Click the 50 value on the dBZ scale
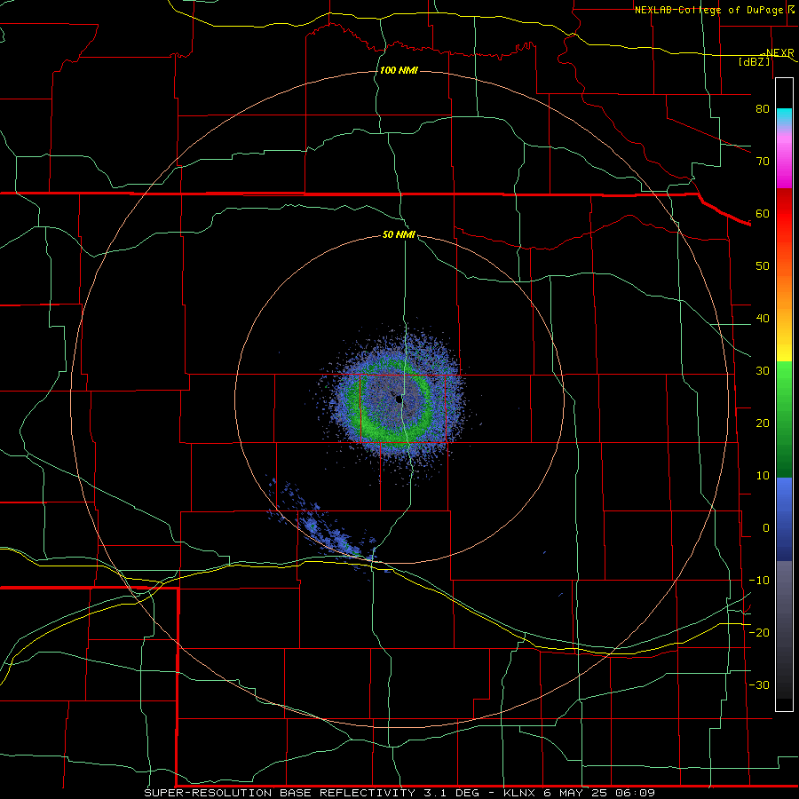Image resolution: width=799 pixels, height=799 pixels. click(763, 266)
